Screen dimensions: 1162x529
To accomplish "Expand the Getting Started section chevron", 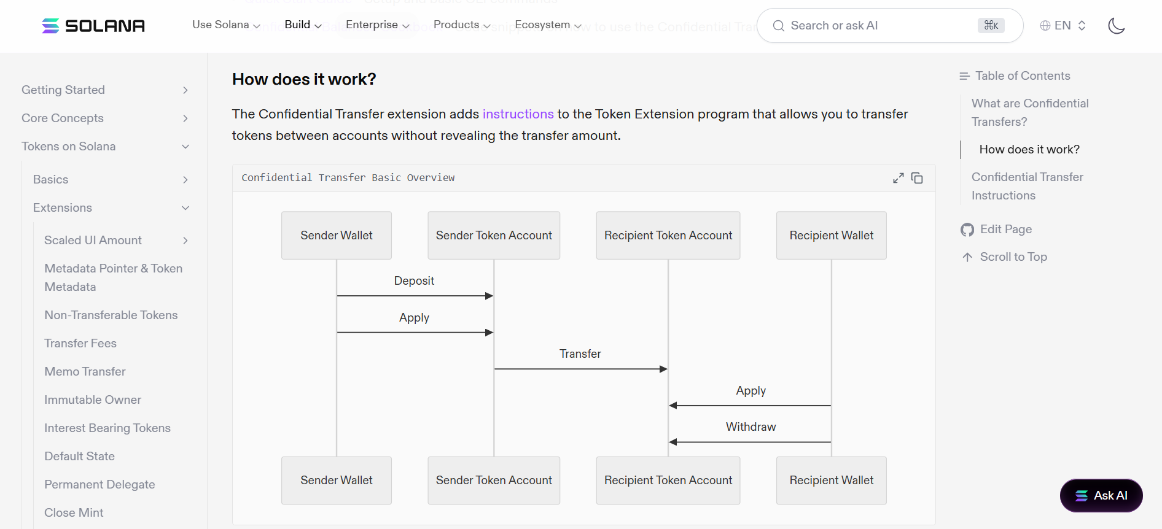I will coord(185,90).
